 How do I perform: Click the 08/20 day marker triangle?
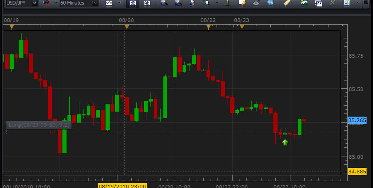coord(127,27)
